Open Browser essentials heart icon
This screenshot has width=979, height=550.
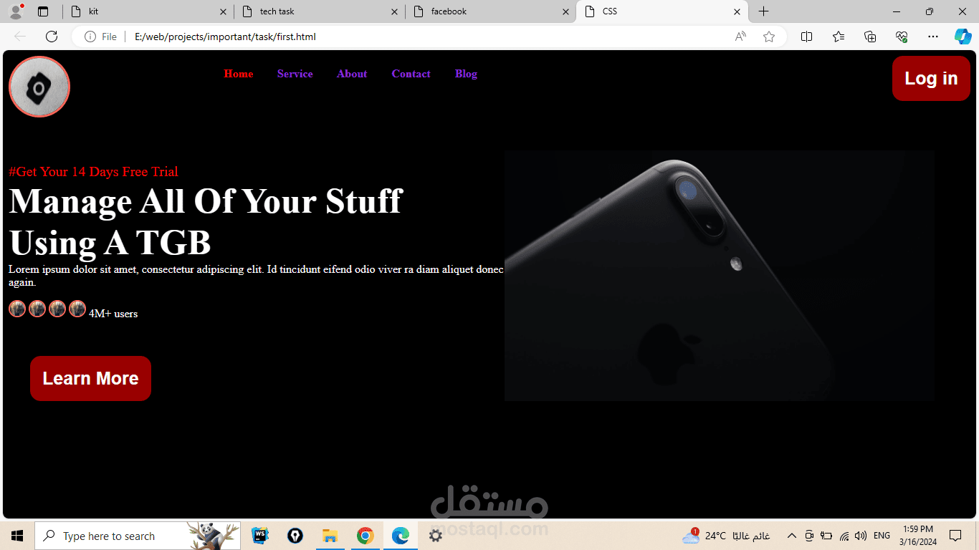pyautogui.click(x=902, y=37)
